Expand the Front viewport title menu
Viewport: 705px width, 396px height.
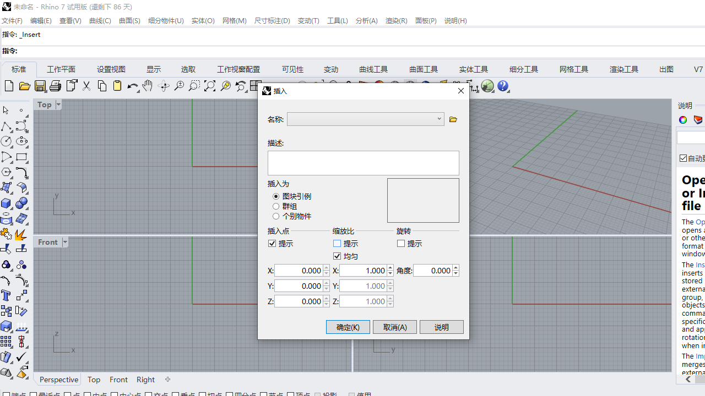[x=65, y=242]
